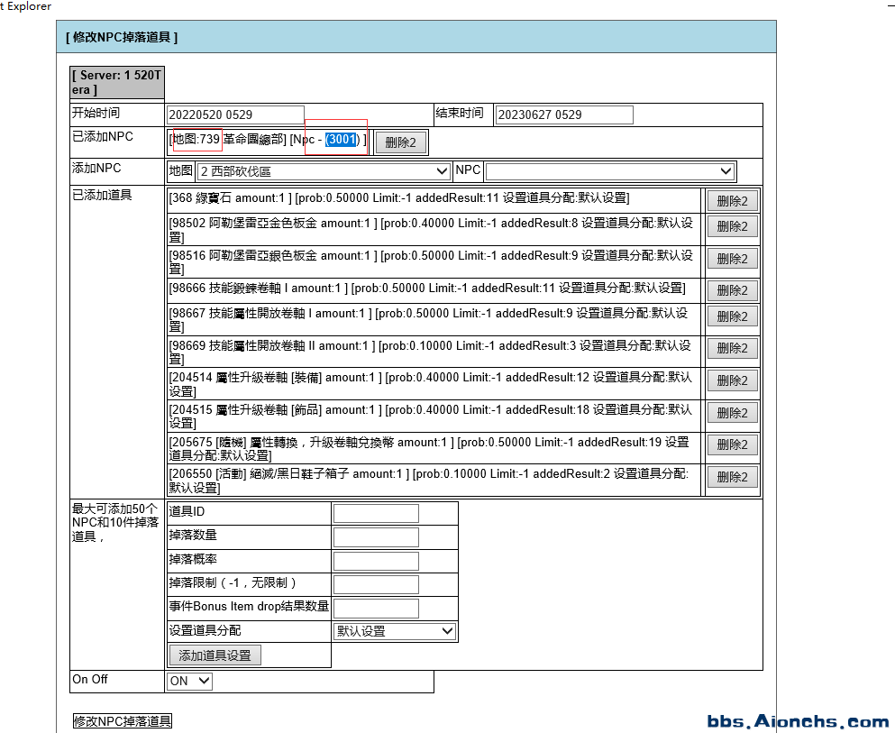Delete the NPC 革命團總部 entry
Screen dimensions: 895x733
400,142
